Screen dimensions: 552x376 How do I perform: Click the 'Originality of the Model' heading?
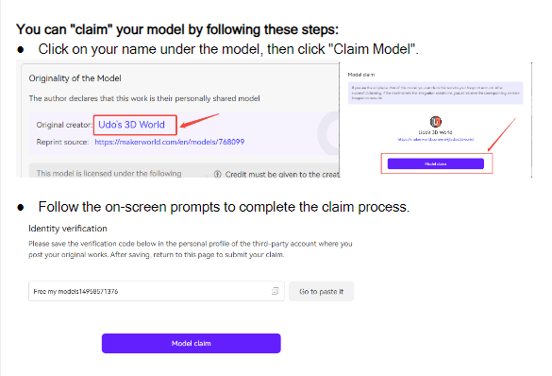point(75,78)
